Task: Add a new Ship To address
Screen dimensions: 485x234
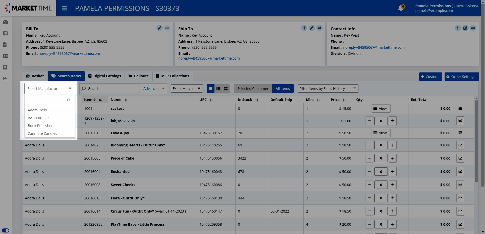Action: 304,28
